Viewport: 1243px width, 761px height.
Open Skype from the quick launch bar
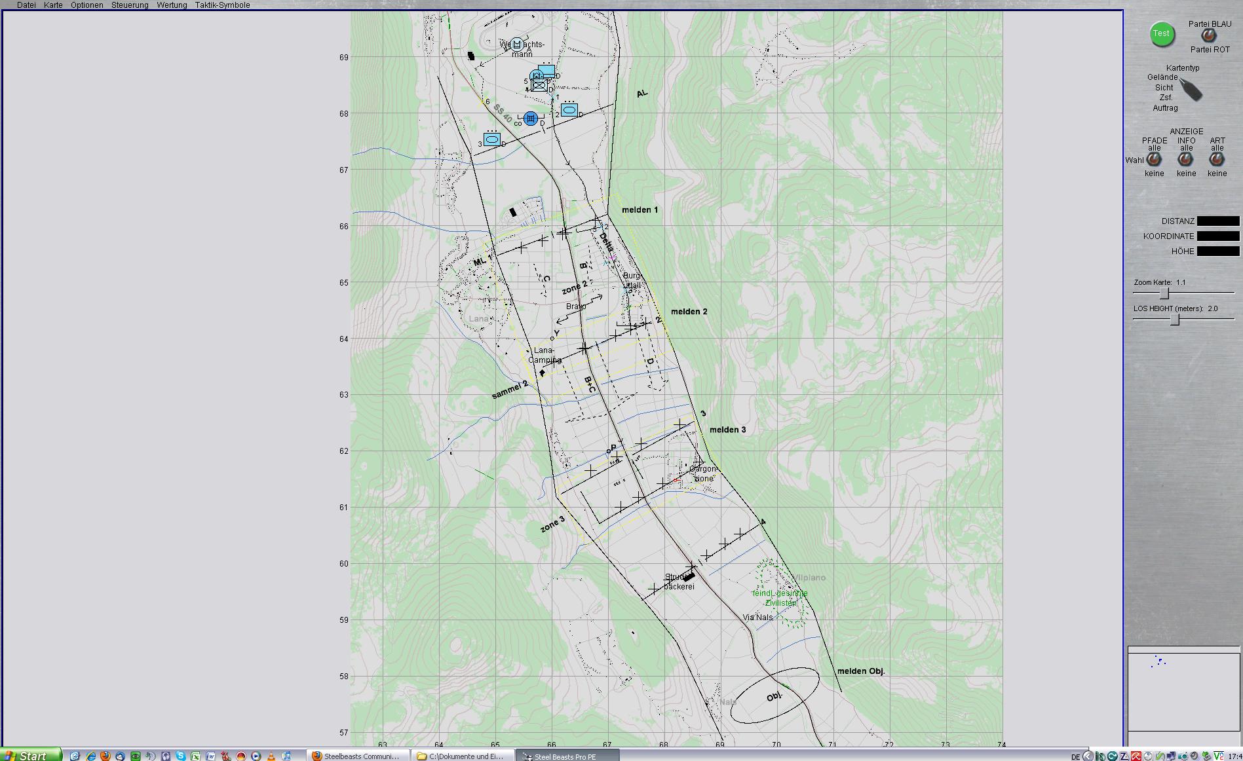pos(181,756)
